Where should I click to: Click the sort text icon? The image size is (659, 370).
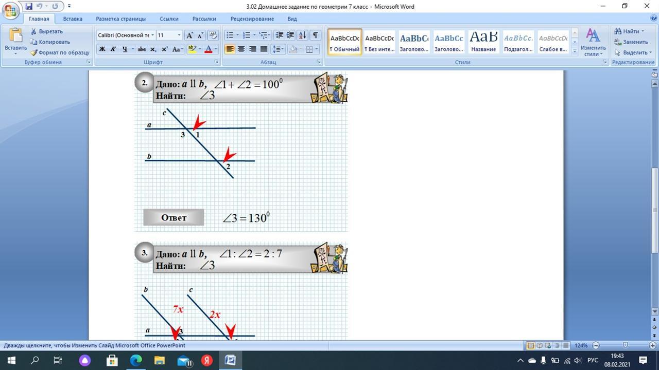tap(302, 35)
